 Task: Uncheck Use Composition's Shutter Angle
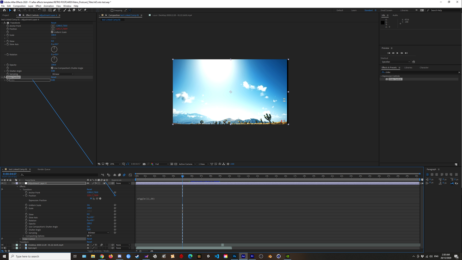click(53, 68)
